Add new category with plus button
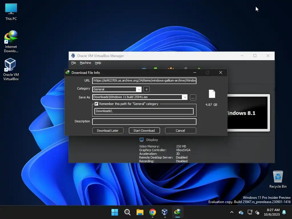Screen dimensions: 292x219 pyautogui.click(x=147, y=89)
